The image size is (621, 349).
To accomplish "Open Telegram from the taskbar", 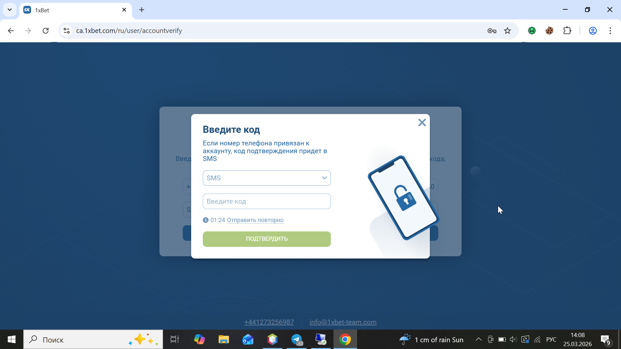I will [x=297, y=340].
